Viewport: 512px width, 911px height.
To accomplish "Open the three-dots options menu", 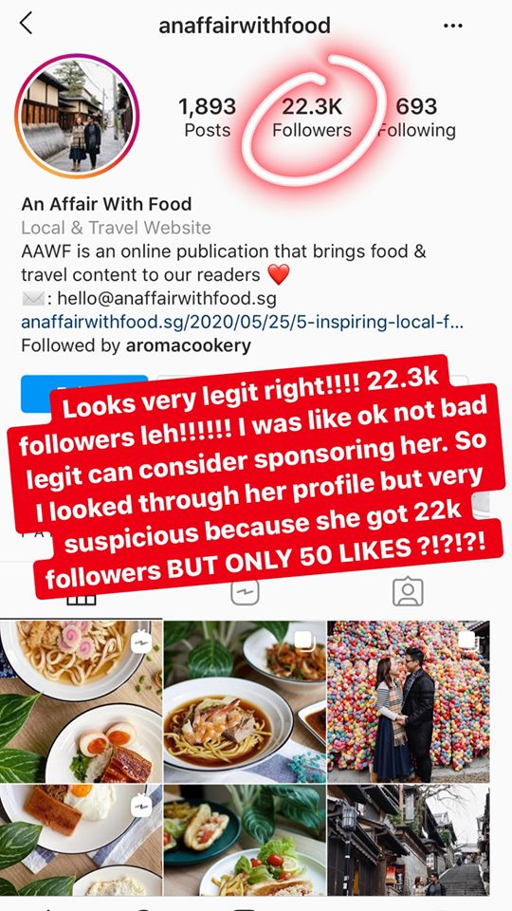I will 453,26.
